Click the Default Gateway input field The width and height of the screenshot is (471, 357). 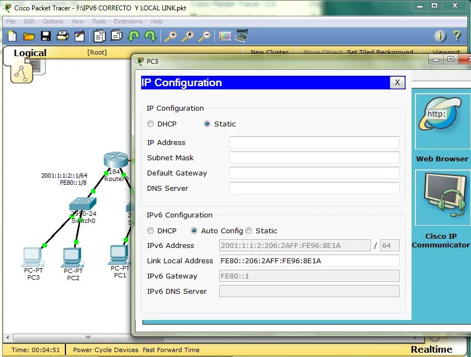tap(314, 173)
